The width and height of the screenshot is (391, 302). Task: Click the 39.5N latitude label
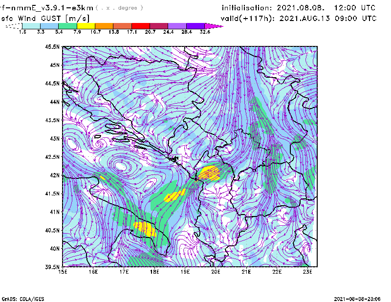tap(52, 267)
